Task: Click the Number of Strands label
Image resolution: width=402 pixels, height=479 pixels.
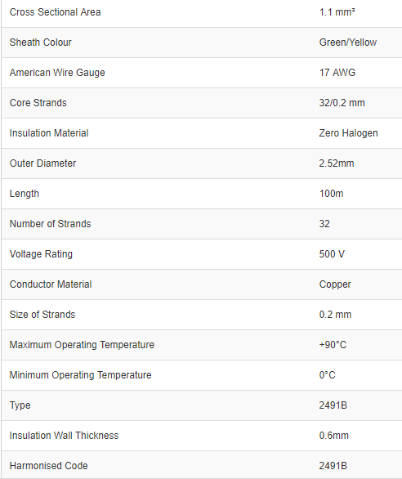Action: tap(50, 224)
